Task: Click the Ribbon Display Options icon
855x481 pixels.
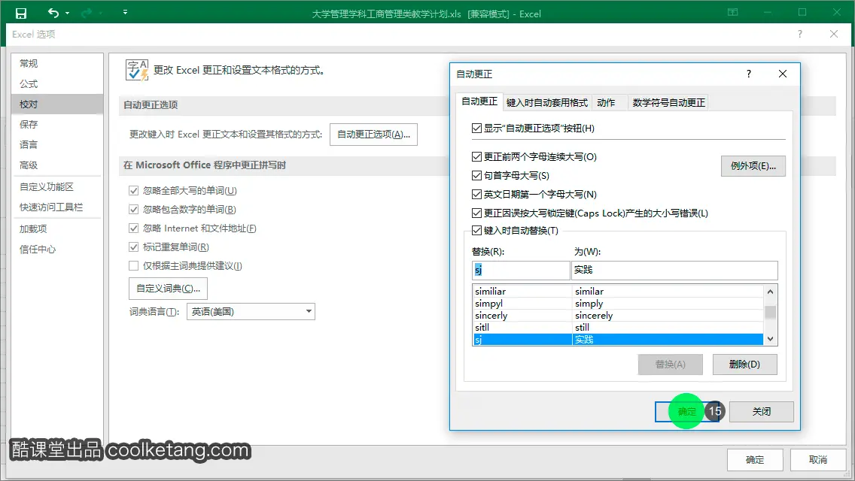Action: [x=733, y=12]
